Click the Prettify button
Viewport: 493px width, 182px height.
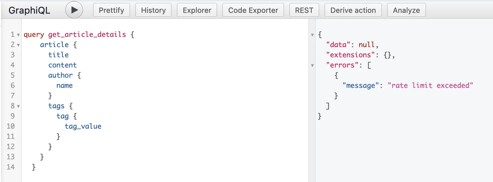111,10
